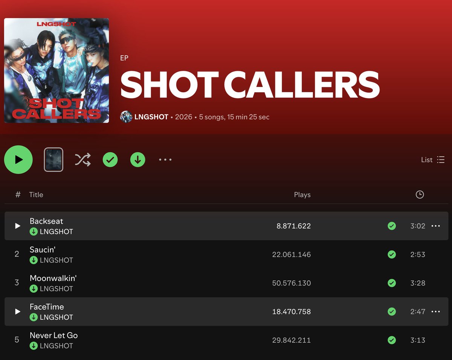Click the 5 songs, 15 min 25 sec text
This screenshot has width=452, height=360.
pos(234,117)
